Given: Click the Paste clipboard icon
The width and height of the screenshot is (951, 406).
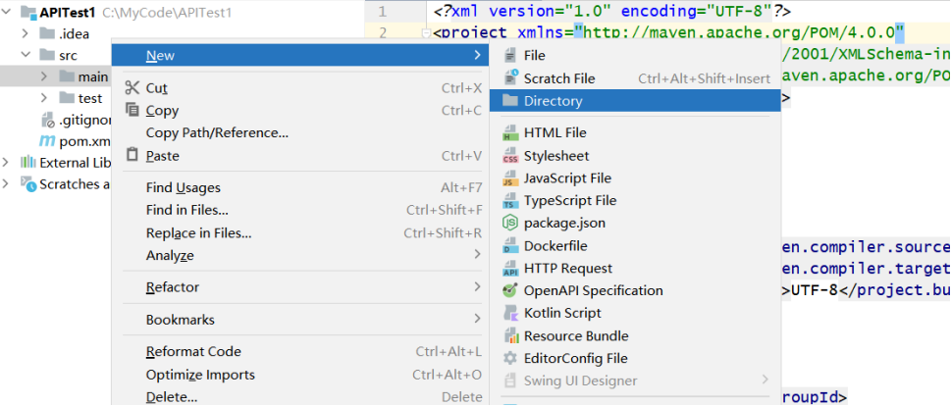Looking at the screenshot, I should coord(132,156).
